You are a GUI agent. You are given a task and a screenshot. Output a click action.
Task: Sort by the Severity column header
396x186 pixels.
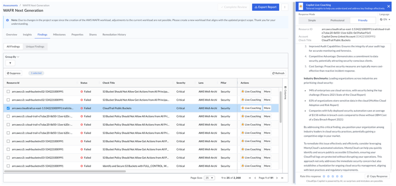point(181,83)
